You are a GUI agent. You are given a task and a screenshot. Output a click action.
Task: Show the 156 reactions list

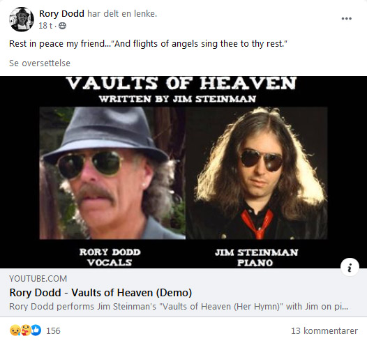(x=53, y=331)
